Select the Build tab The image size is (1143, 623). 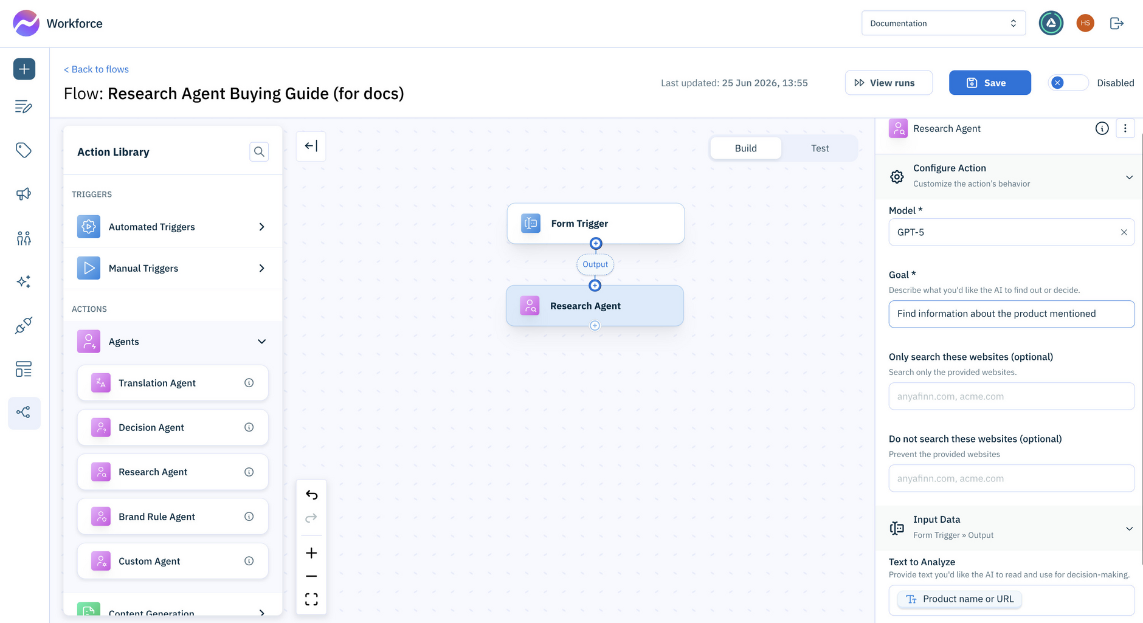[746, 148]
